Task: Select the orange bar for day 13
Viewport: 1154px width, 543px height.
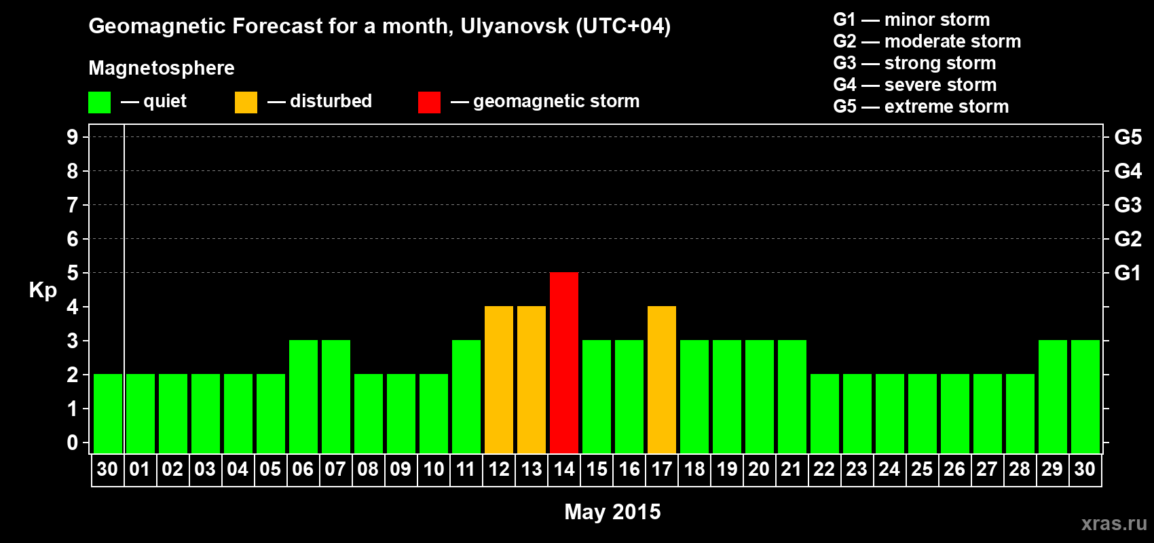Action: tap(532, 379)
